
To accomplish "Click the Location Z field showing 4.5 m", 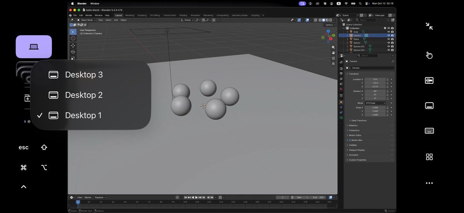I will coord(375,87).
